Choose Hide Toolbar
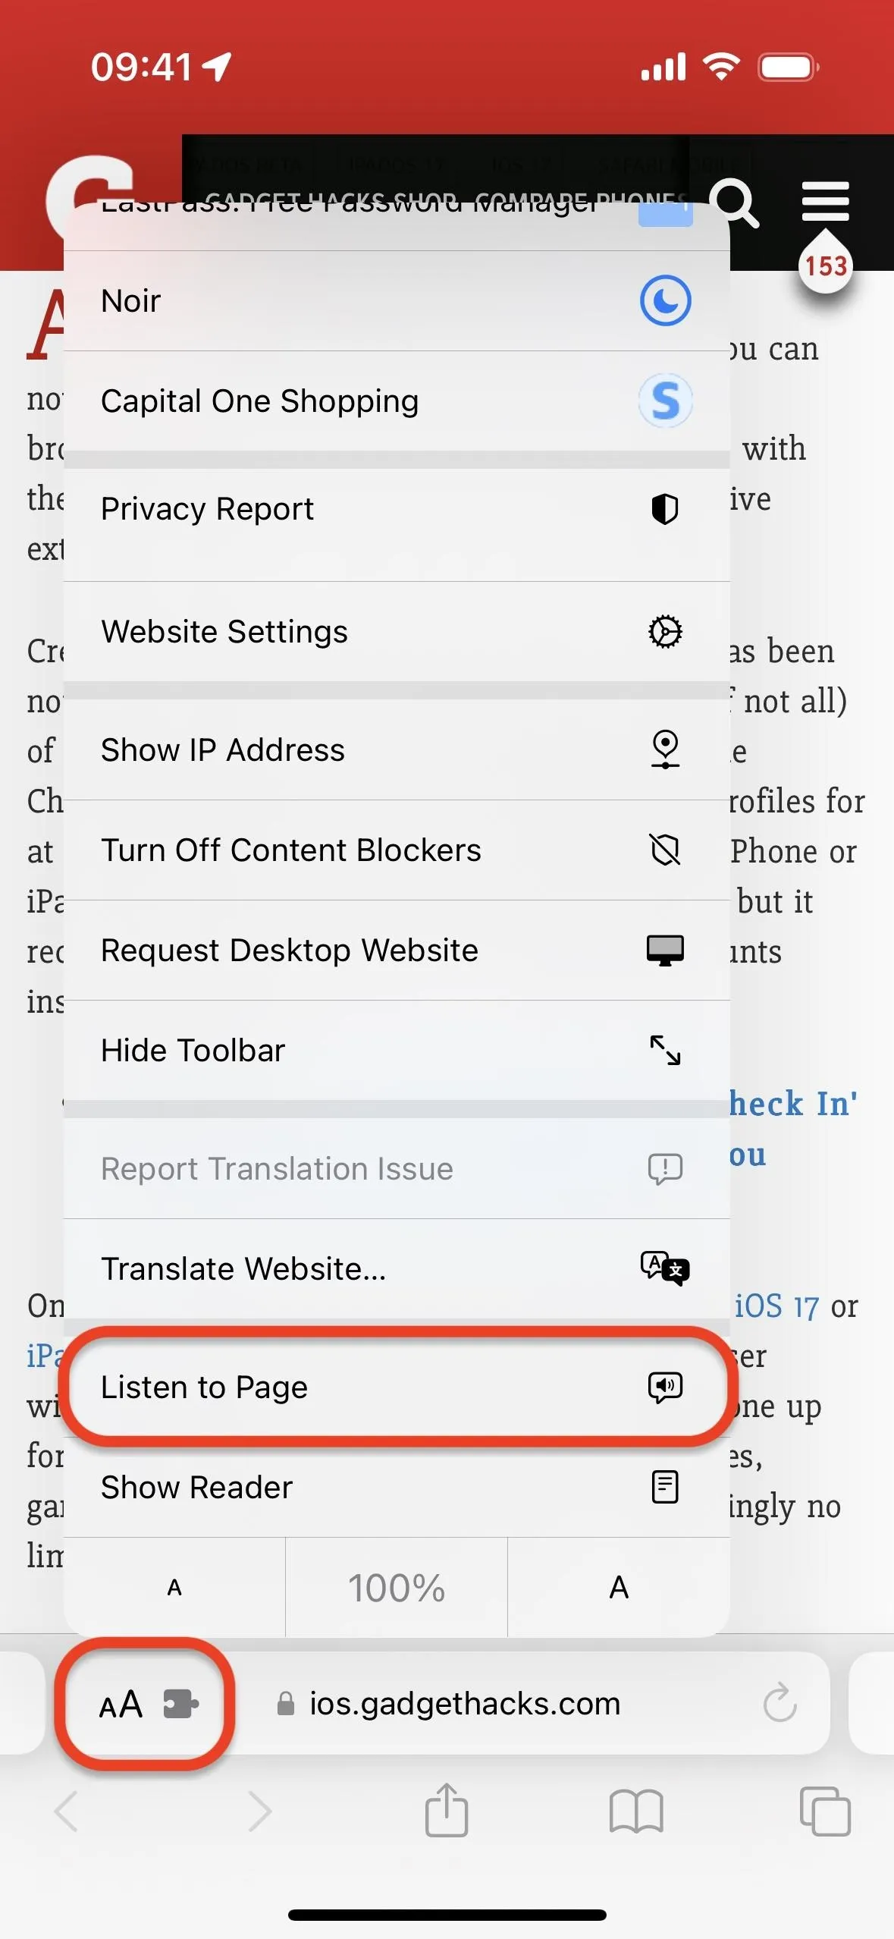Screen dimensions: 894x1939 397,1051
